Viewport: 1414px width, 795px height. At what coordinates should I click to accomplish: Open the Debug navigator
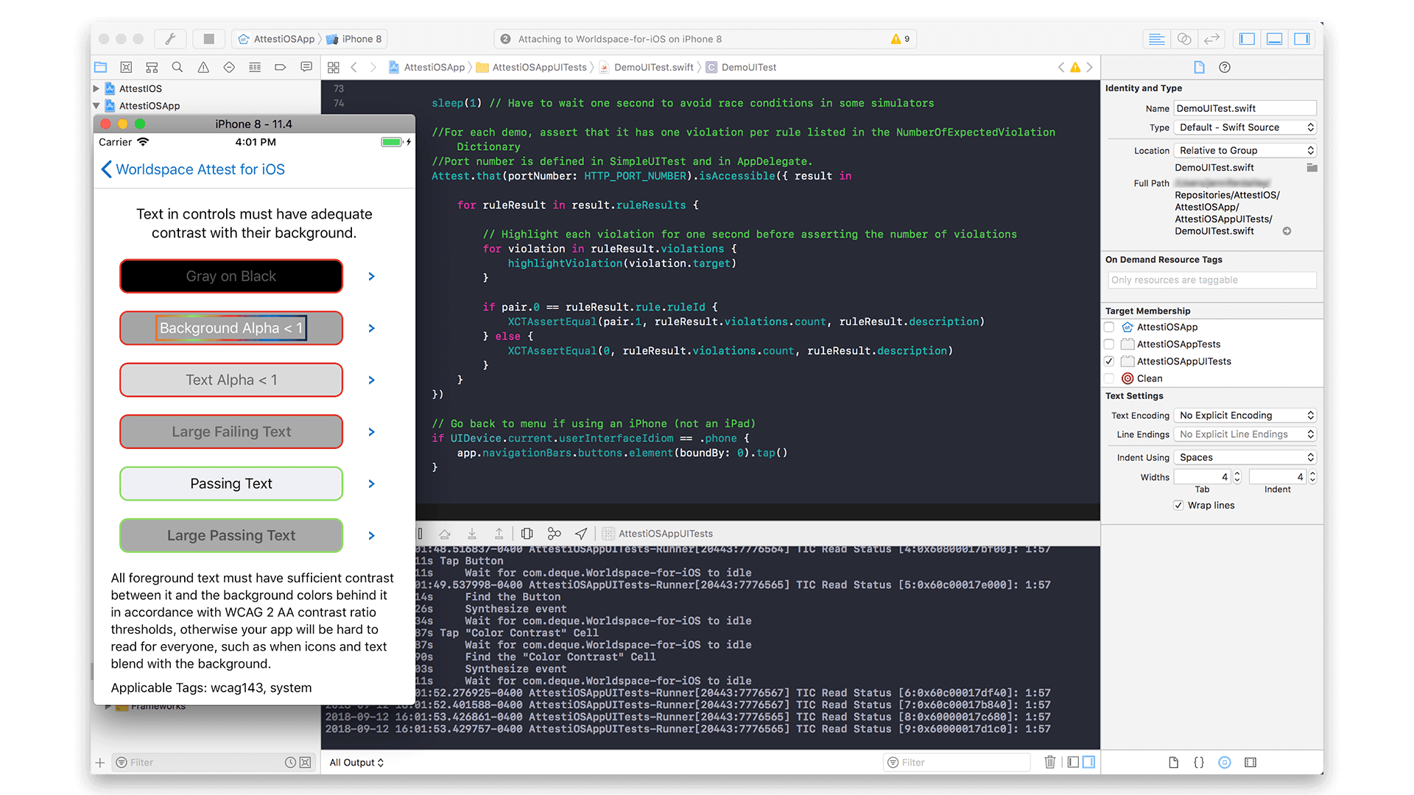point(255,67)
